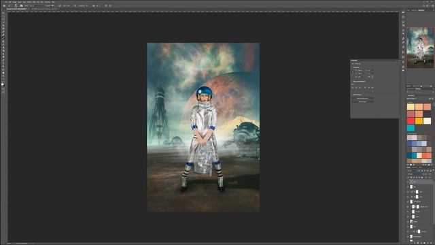Open the Layer menu
The width and height of the screenshot is (435, 245).
tap(20, 2)
